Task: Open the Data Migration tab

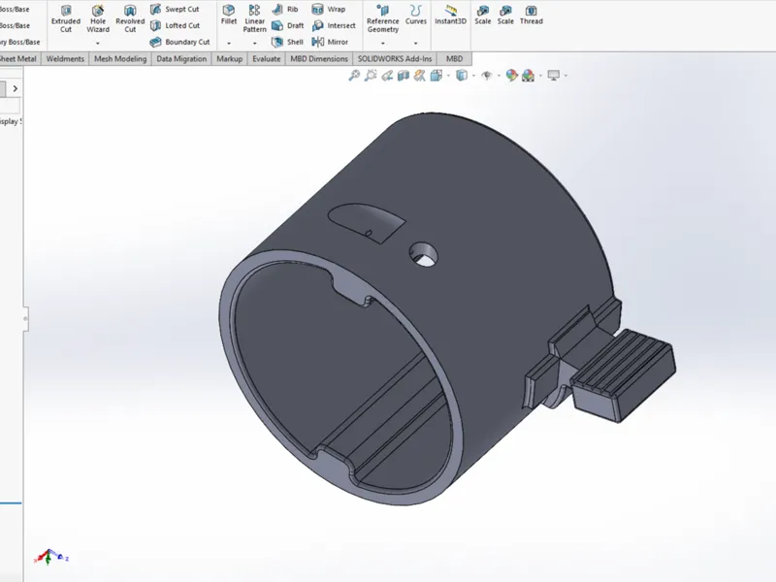Action: (181, 59)
